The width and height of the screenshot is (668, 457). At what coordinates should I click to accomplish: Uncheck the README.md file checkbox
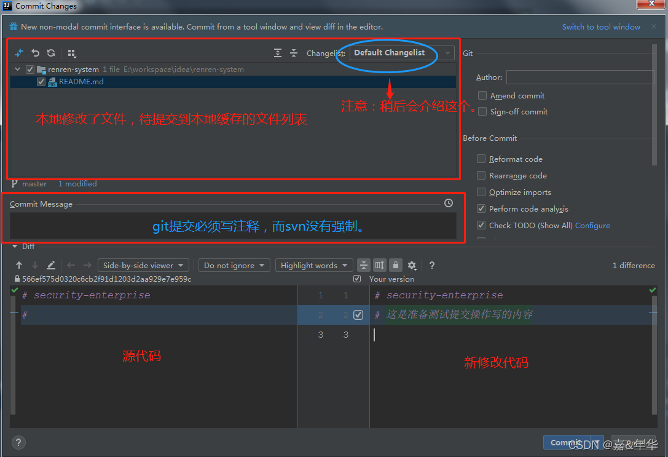pos(41,81)
